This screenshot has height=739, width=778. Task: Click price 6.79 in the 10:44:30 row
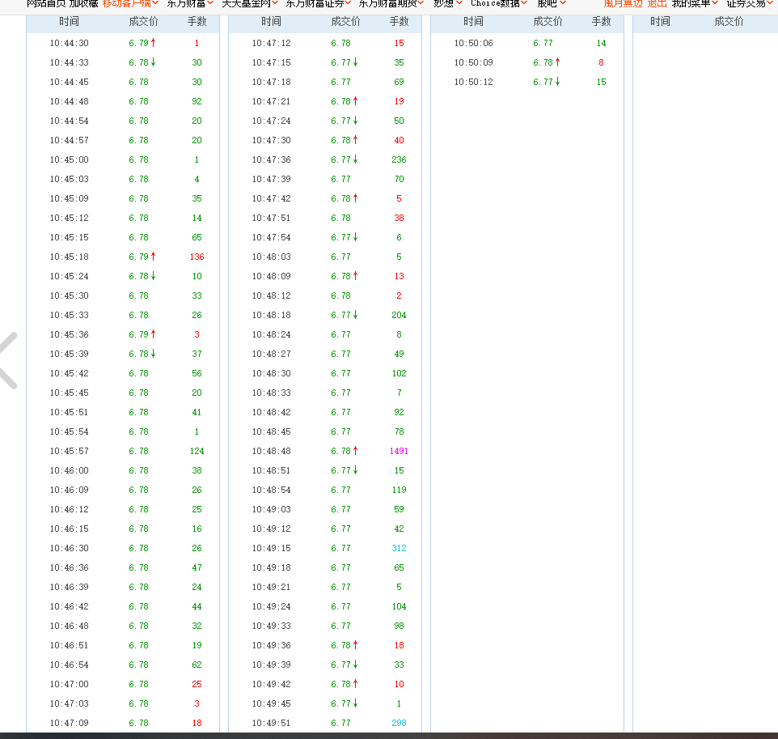138,43
